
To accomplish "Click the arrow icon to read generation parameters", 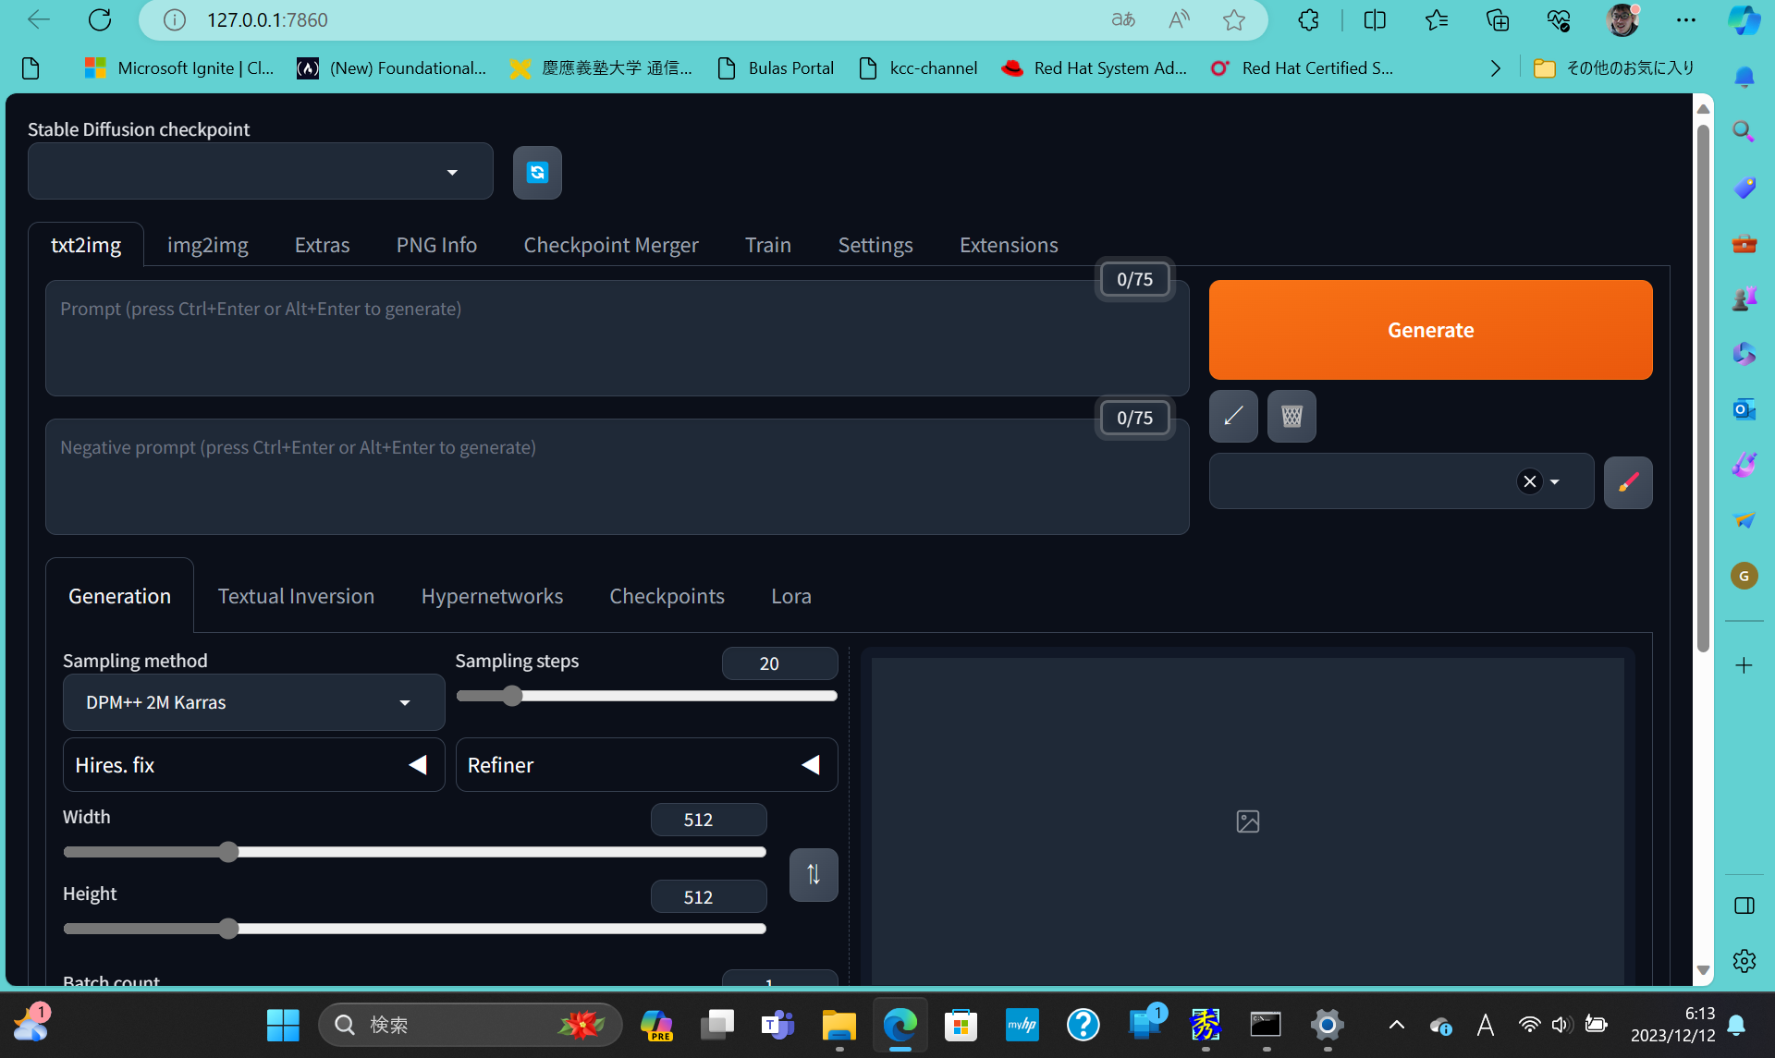I will (1232, 416).
